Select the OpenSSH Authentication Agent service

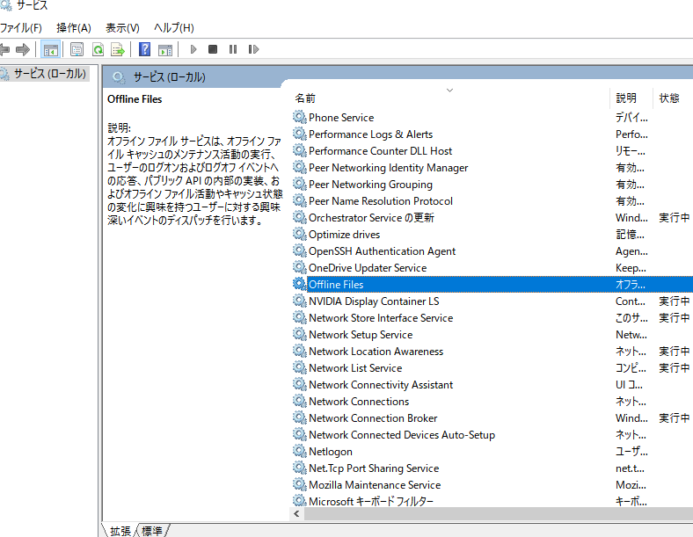pos(382,251)
